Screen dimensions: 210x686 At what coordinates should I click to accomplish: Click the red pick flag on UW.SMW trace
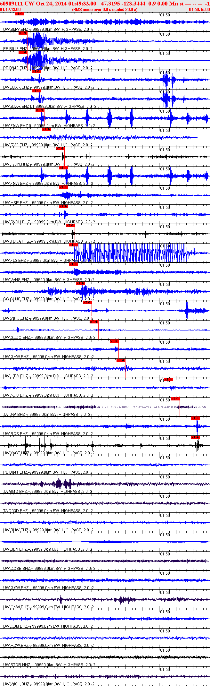tap(20, 14)
